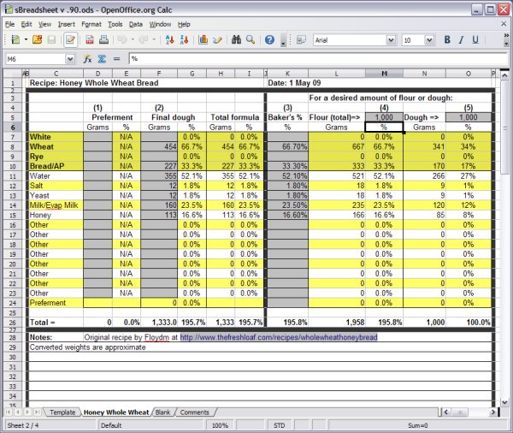Click the formula input line
Image resolution: width=513 pixels, height=433 pixels.
(x=318, y=59)
